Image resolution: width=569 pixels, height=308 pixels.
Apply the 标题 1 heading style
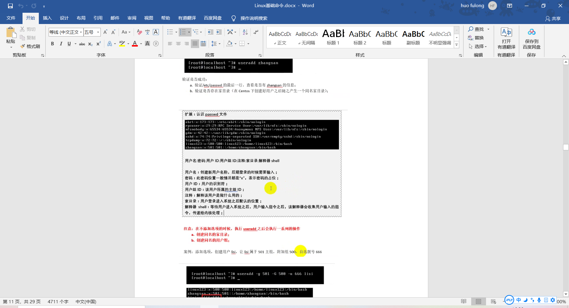point(333,37)
